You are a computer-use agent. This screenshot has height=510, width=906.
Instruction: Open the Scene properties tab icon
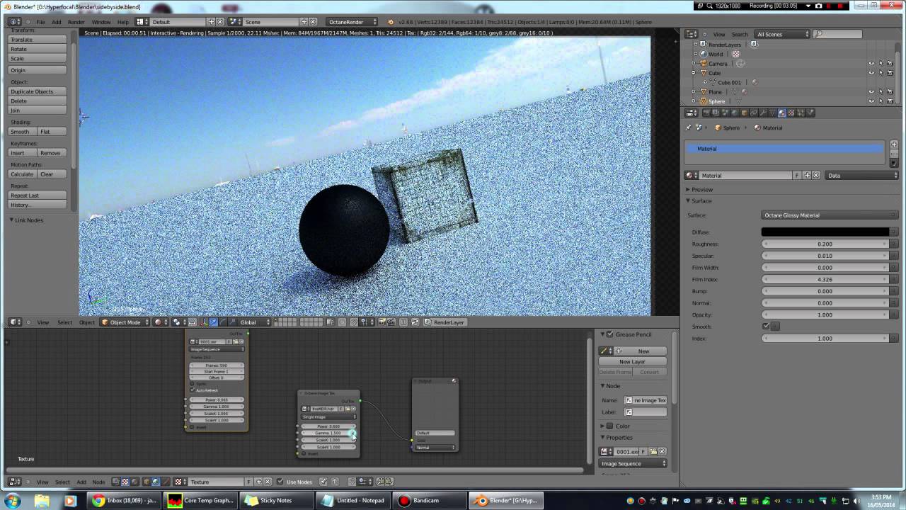[725, 113]
